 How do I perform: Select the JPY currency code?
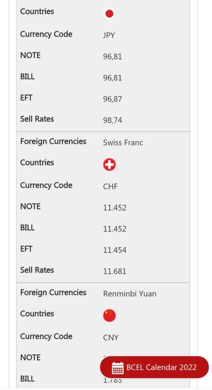click(109, 35)
